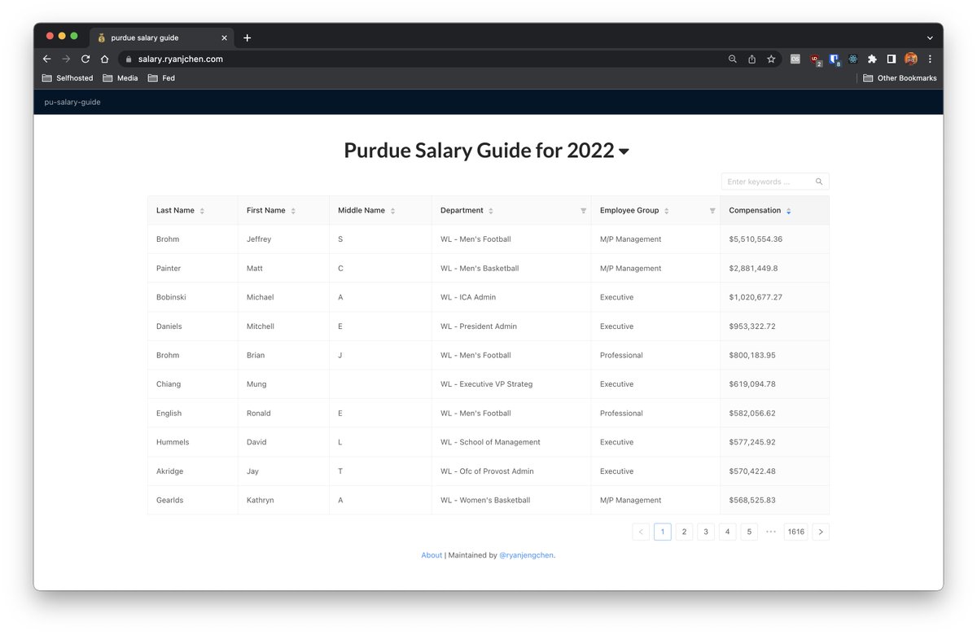Click the $582,056.62 compensation value

752,414
